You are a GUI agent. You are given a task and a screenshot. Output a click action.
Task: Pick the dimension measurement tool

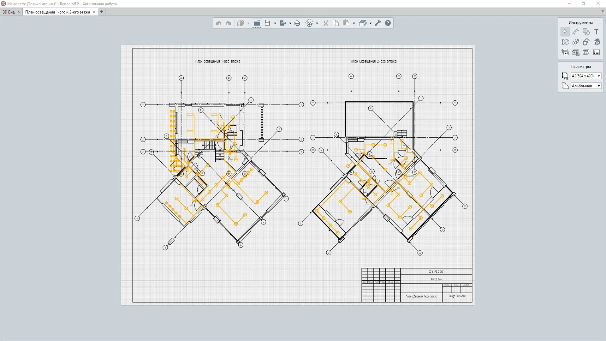[565, 42]
